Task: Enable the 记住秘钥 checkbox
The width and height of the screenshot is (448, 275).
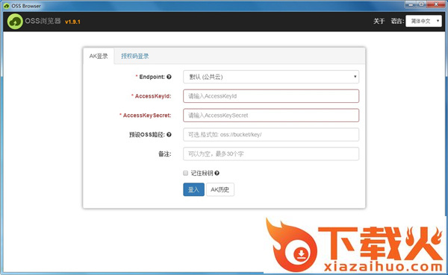Action: pyautogui.click(x=185, y=173)
